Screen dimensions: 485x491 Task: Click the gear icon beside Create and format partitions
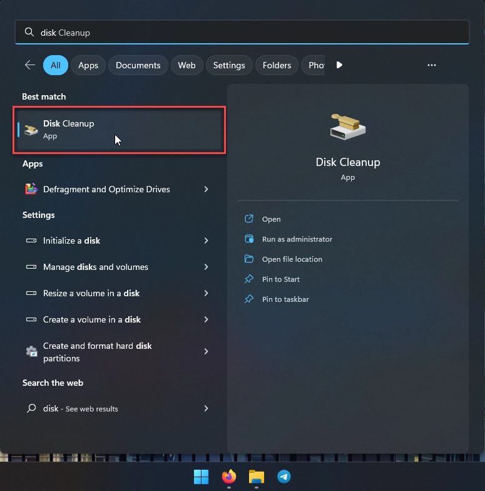click(31, 351)
